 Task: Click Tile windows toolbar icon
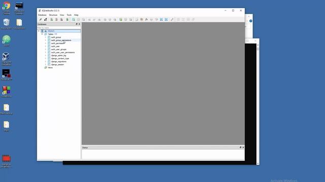pyautogui.click(x=178, y=19)
